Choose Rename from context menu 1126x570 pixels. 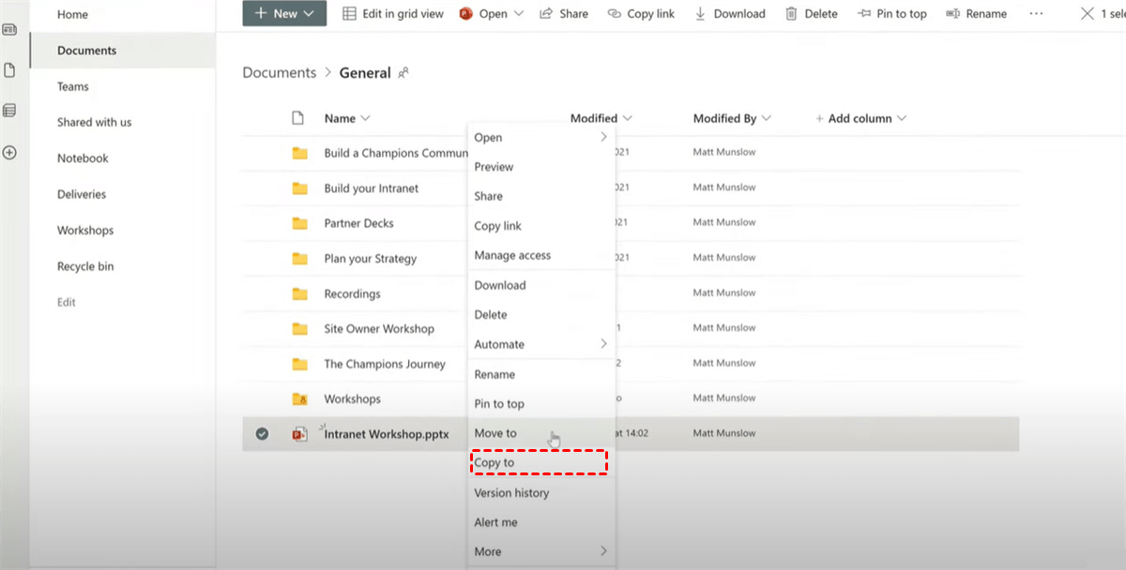tap(495, 374)
